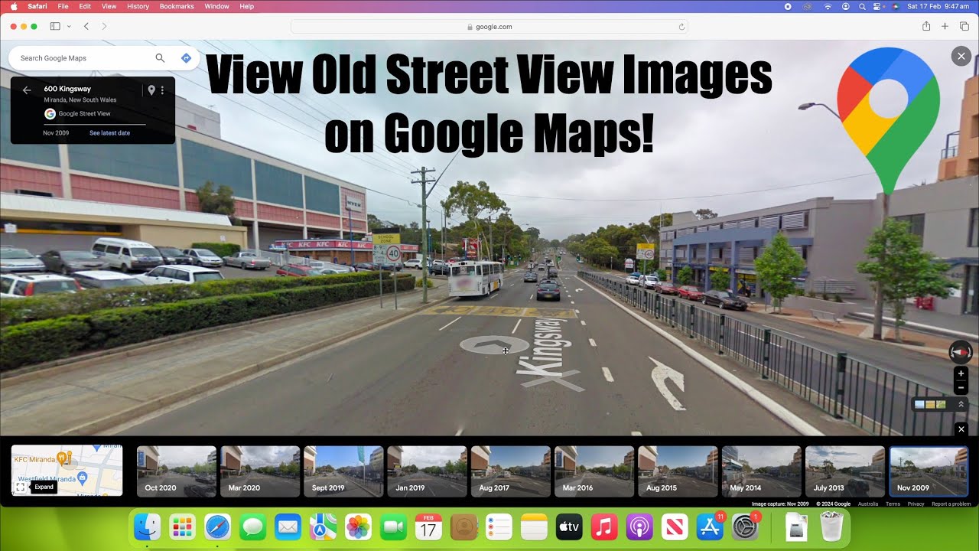This screenshot has height=551, width=979.
Task: Open the Bookmarks menu
Action: pos(177,6)
